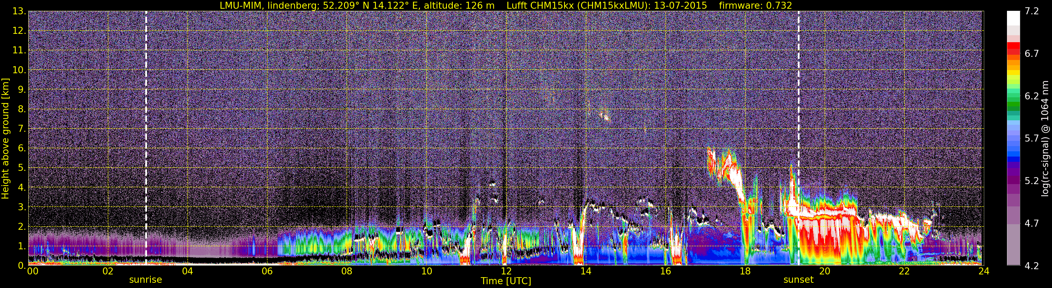The height and width of the screenshot is (288, 1052).
Task: Click the green band near 6.2 on colorbar
Action: tap(1013, 96)
